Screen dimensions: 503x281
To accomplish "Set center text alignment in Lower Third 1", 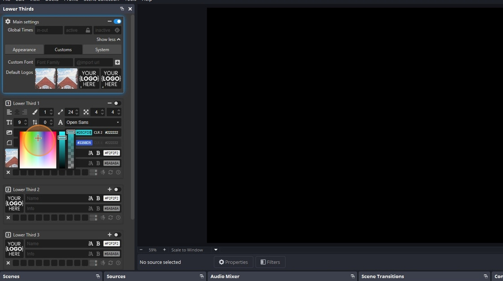I will click(x=17, y=112).
